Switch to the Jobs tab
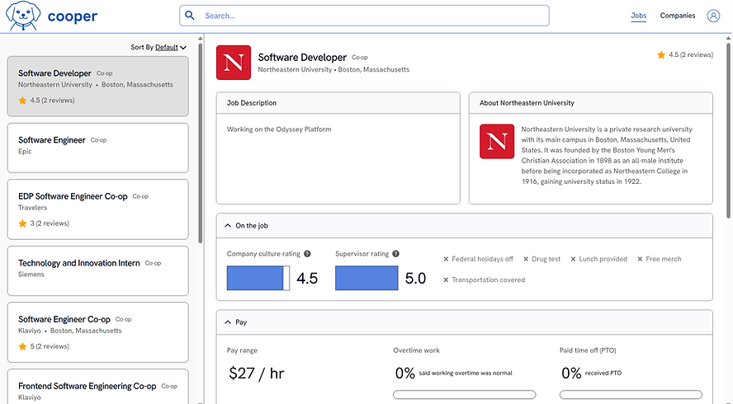733x404 pixels. point(638,16)
